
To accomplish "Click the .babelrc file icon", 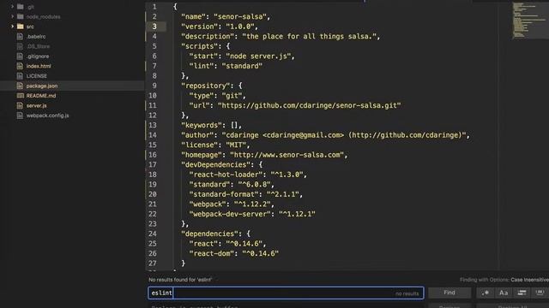I will coord(20,36).
